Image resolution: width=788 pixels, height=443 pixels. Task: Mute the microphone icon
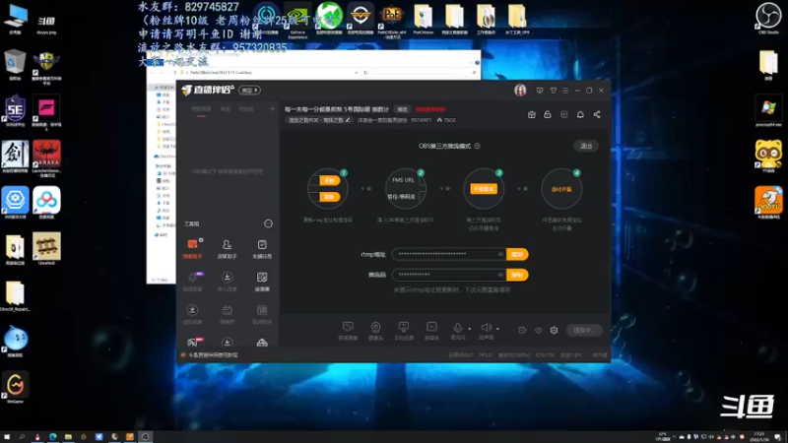coord(457,328)
